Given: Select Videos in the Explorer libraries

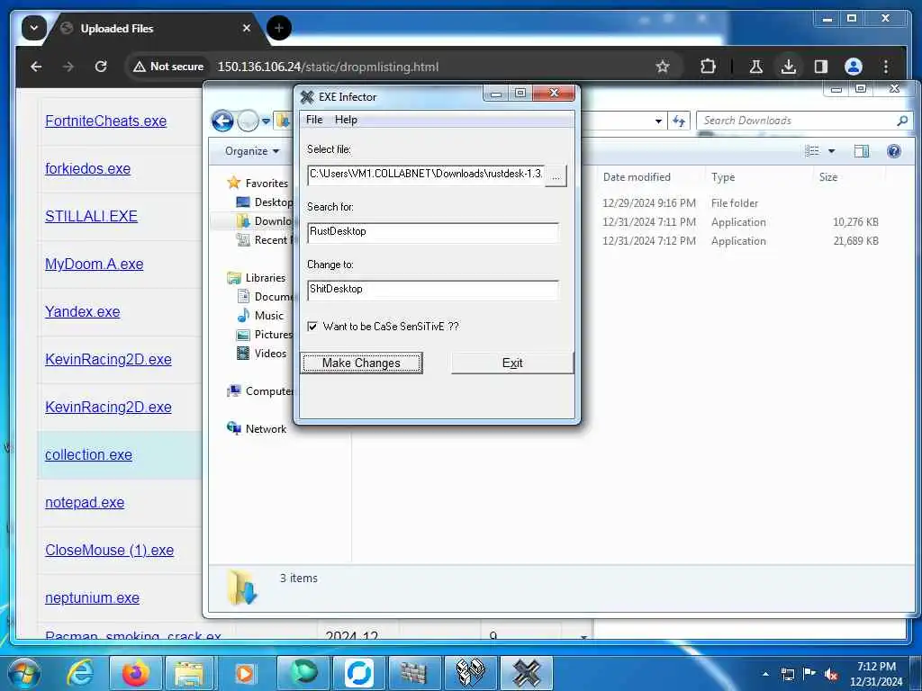Looking at the screenshot, I should coord(270,353).
